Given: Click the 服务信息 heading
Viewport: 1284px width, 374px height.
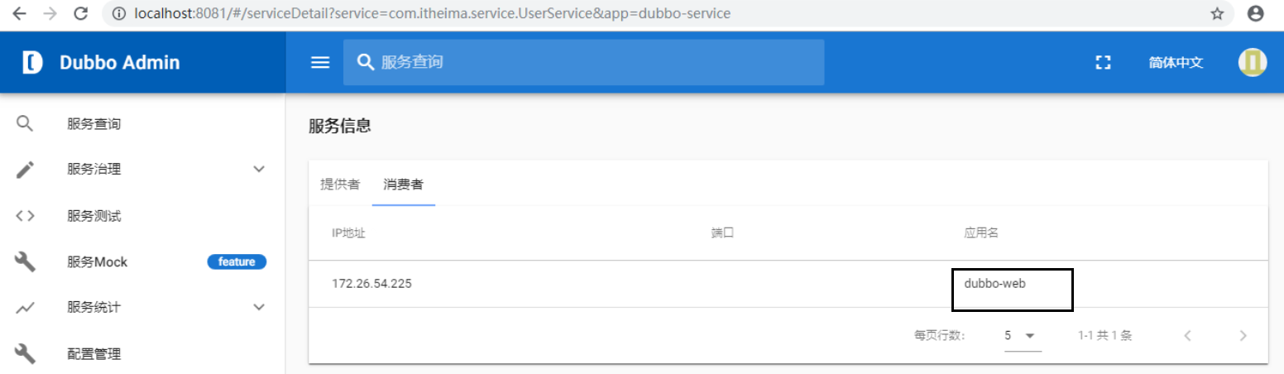Looking at the screenshot, I should pyautogui.click(x=339, y=126).
